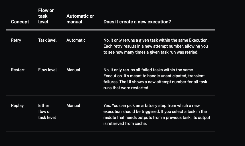Select the "Replay" concept cell
Image resolution: width=245 pixels, height=146 pixels.
click(17, 106)
